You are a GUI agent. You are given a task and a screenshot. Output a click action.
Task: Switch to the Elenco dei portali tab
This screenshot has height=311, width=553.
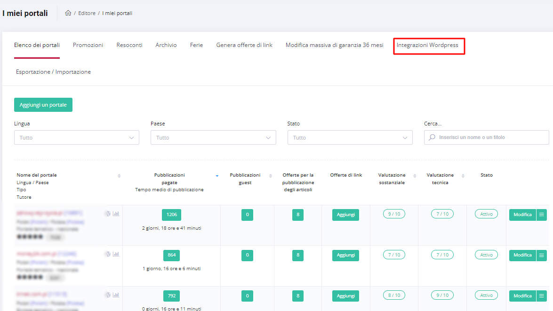[37, 45]
